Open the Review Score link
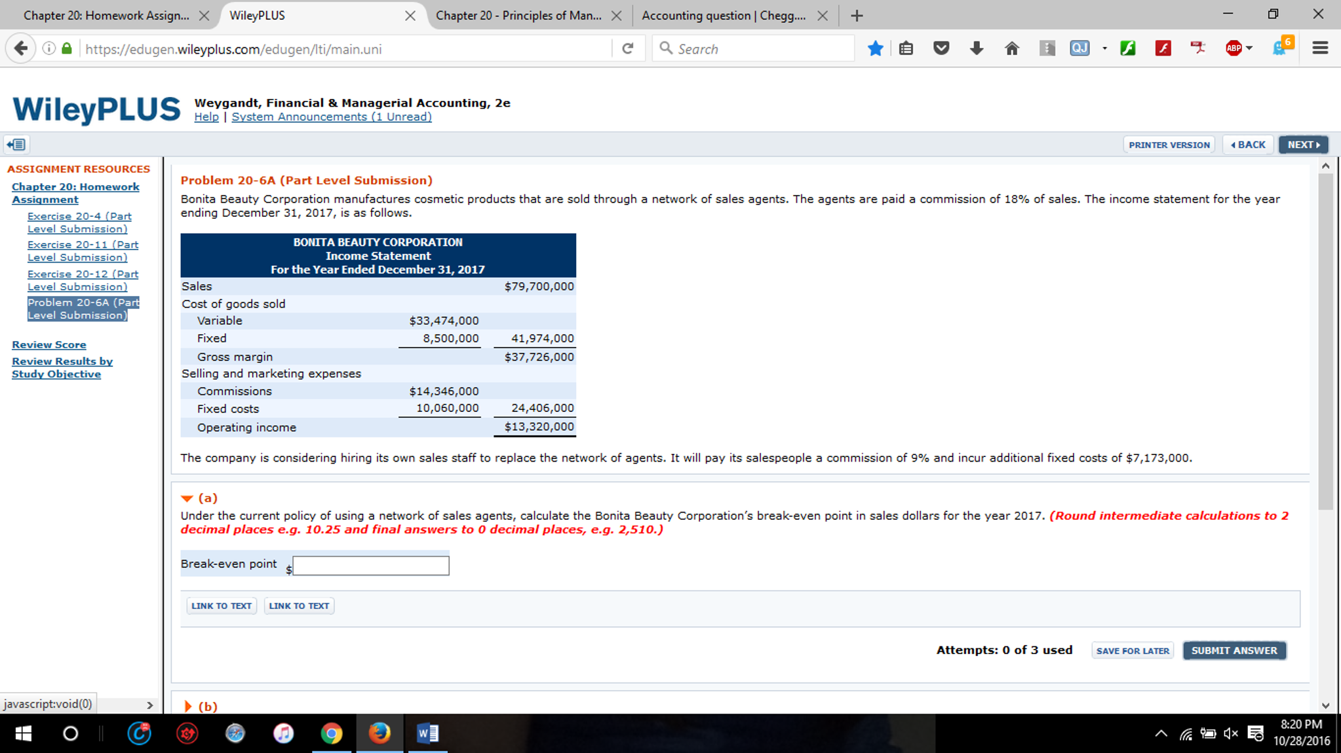 49,345
